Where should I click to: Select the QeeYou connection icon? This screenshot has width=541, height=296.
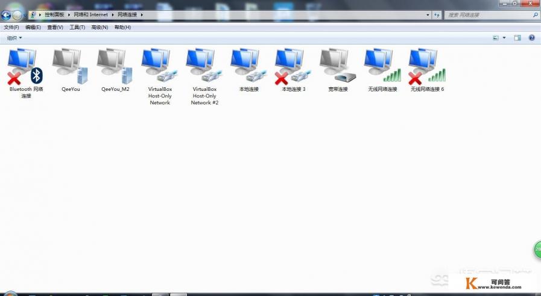[x=70, y=67]
